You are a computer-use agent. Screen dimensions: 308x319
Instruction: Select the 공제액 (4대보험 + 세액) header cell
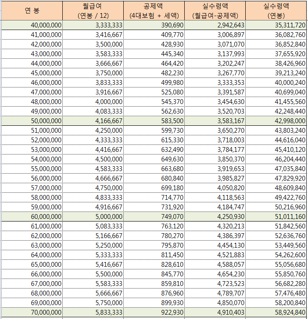[x=154, y=11]
